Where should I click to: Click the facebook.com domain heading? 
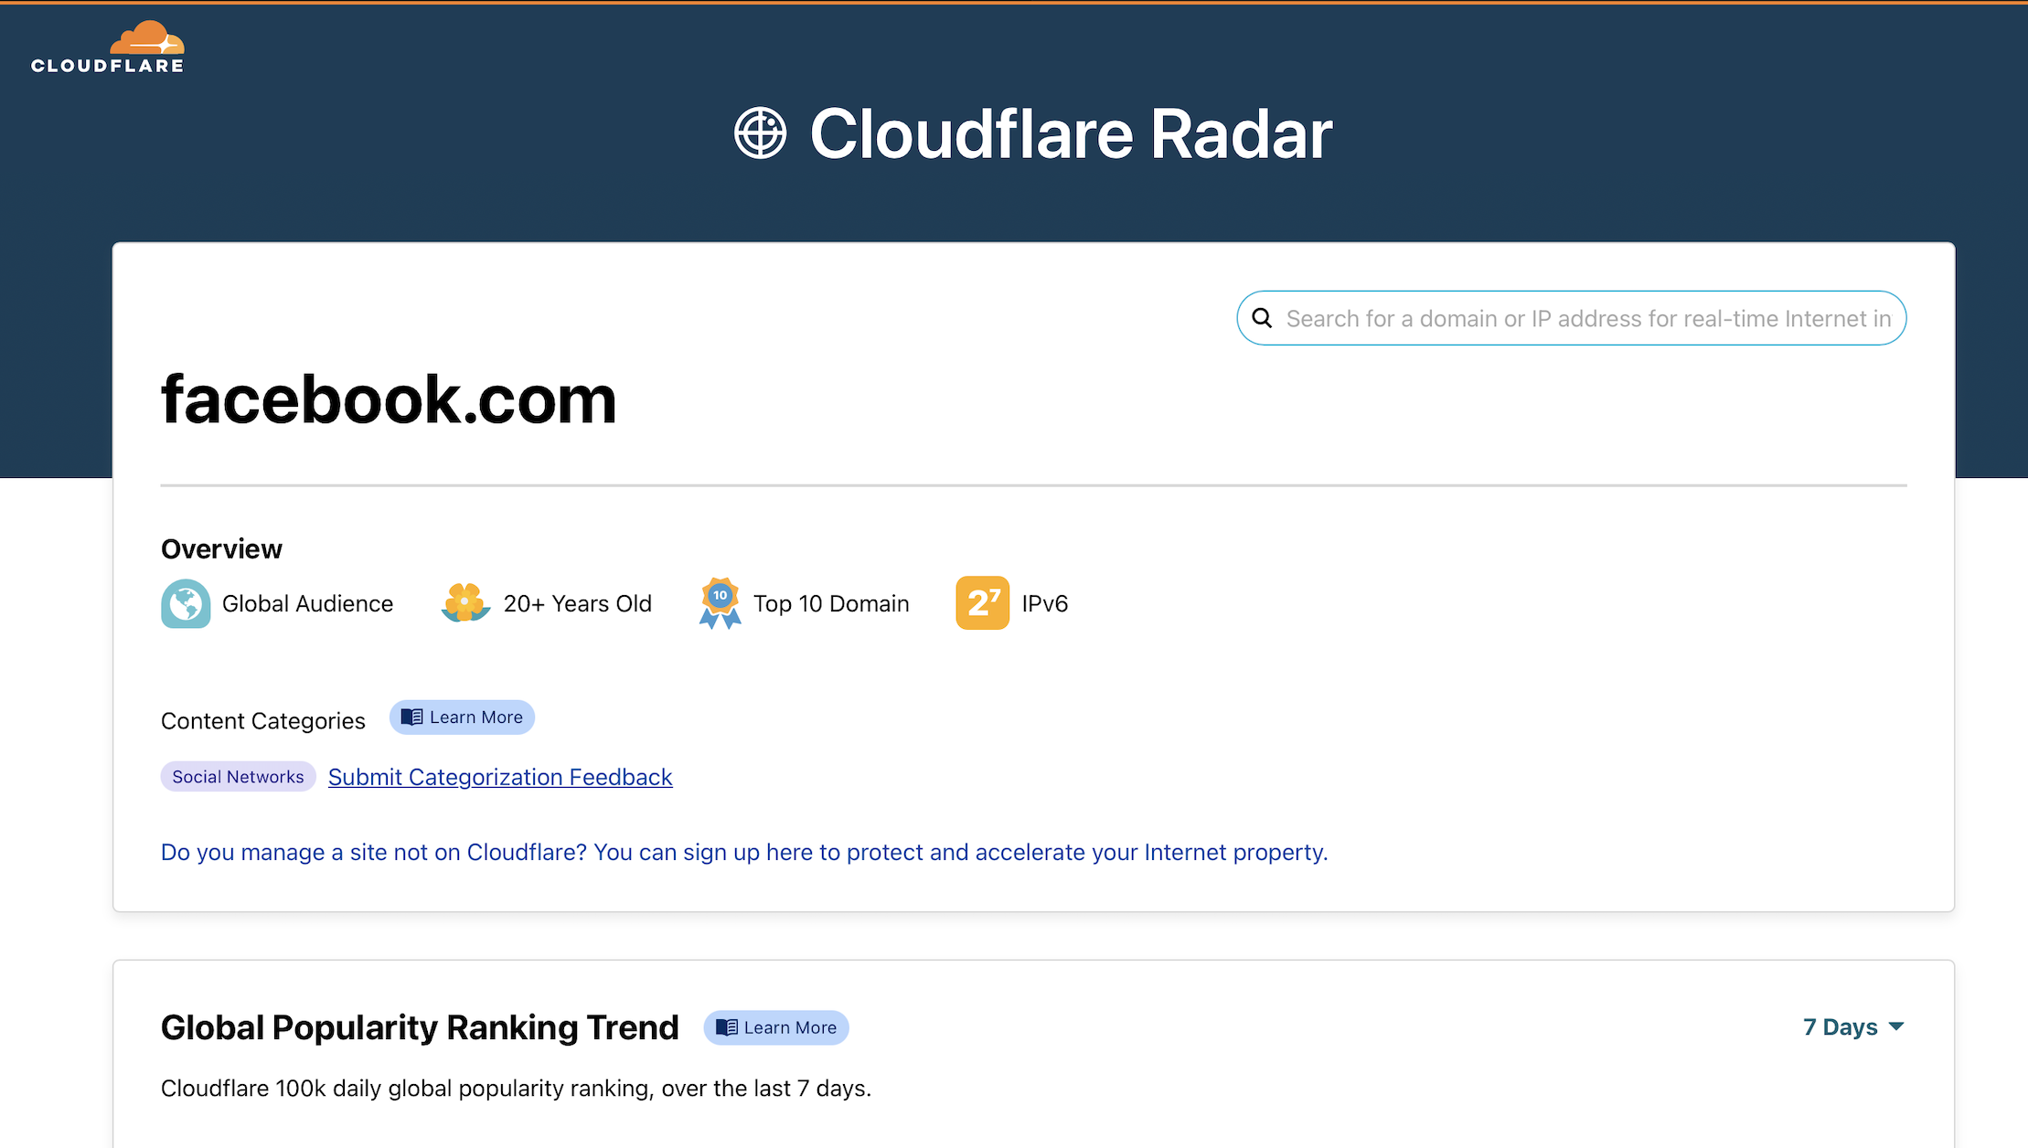pos(389,400)
